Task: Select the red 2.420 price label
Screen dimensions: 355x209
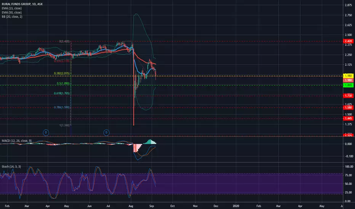Action: [x=348, y=41]
